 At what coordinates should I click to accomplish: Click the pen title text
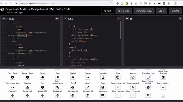click(38, 9)
